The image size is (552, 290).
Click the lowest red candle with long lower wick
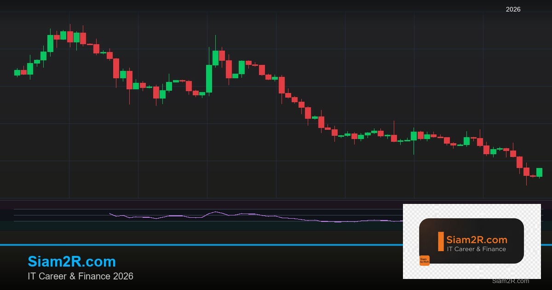coord(526,171)
